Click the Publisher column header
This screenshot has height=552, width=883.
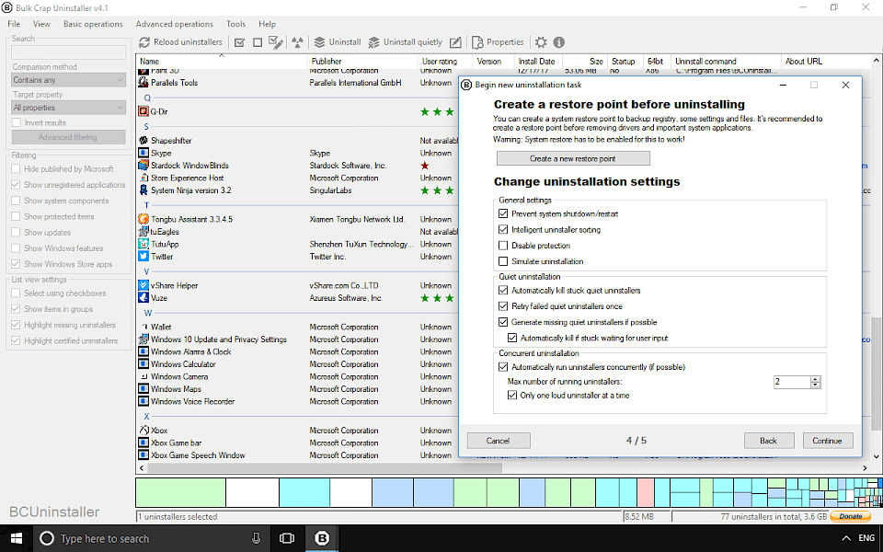point(362,61)
